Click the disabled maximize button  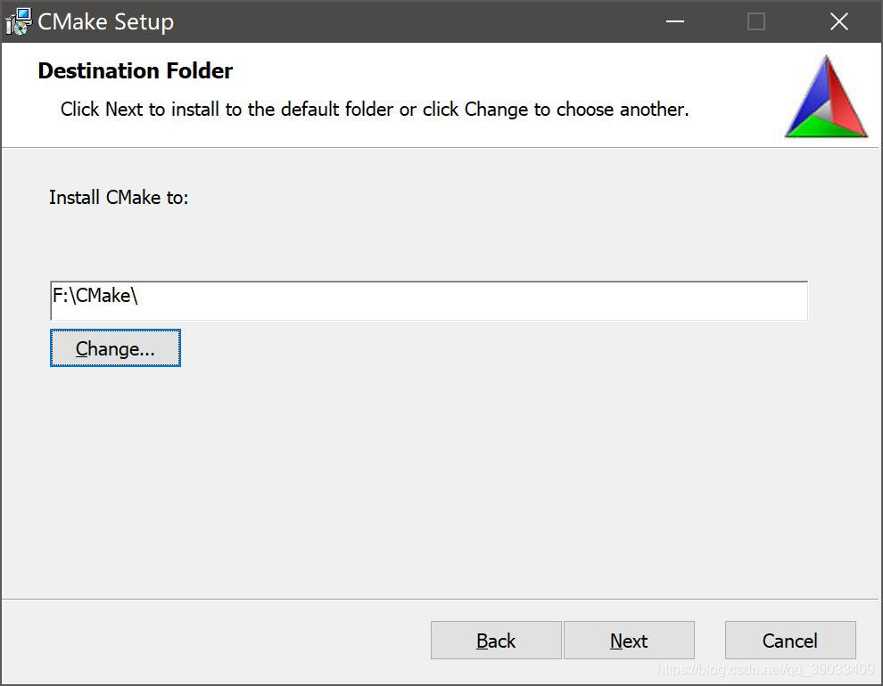pos(756,21)
